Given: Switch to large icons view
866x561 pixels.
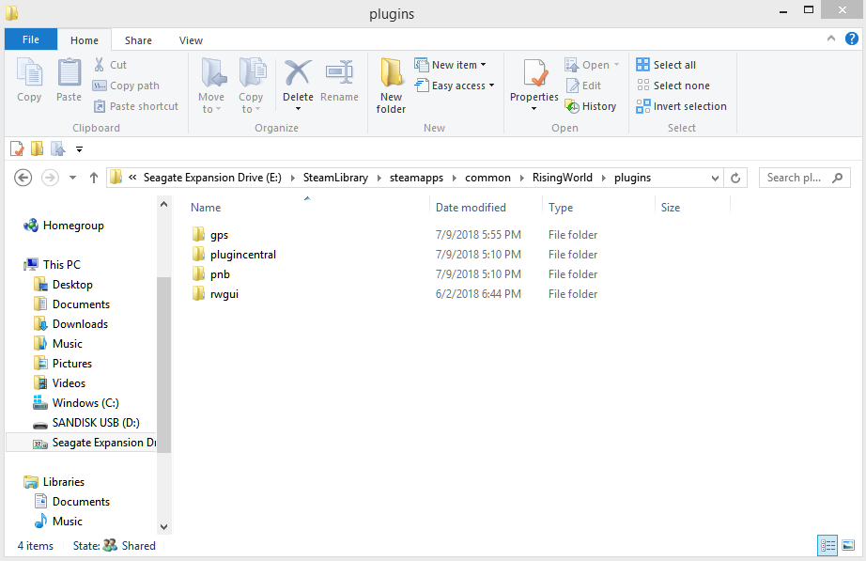Looking at the screenshot, I should pyautogui.click(x=848, y=545).
